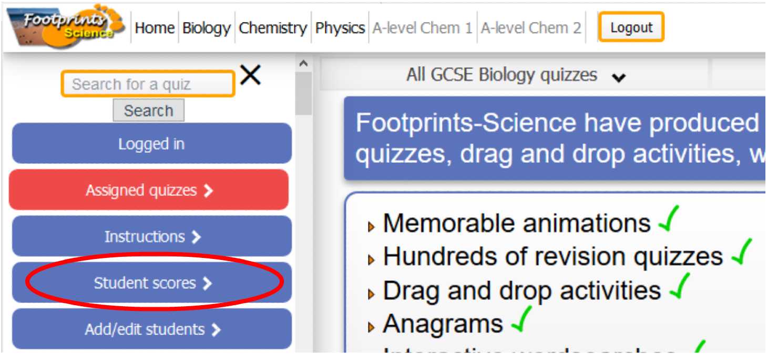This screenshot has height=354, width=767.
Task: Click the green tick beside Memorable animations
Action: point(668,220)
